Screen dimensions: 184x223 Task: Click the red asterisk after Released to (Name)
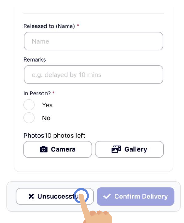tap(78, 25)
